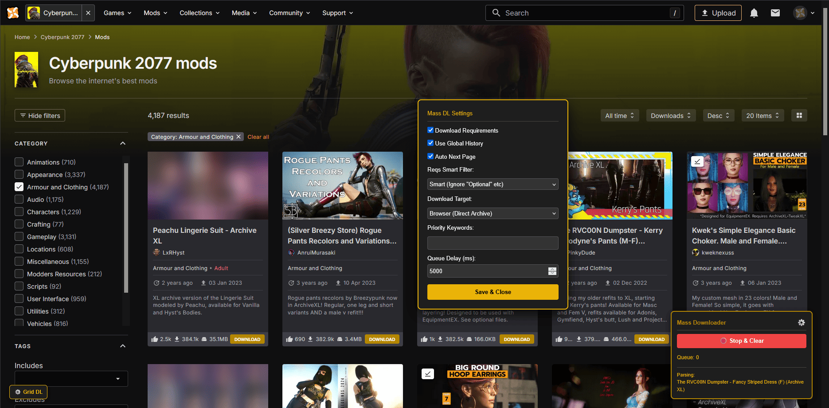
Task: Toggle selection checkmark on Basic Choker thumbnail
Action: (x=697, y=161)
